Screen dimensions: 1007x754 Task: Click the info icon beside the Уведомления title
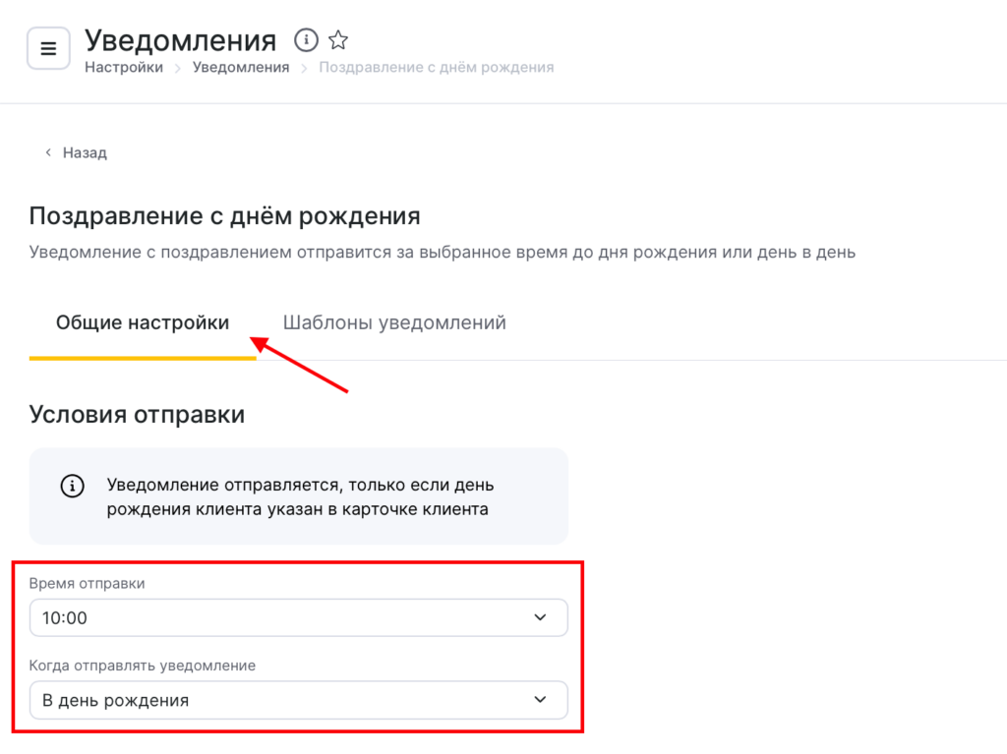pos(307,40)
